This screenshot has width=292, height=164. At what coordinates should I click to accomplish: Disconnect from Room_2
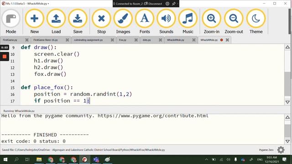(153, 4)
